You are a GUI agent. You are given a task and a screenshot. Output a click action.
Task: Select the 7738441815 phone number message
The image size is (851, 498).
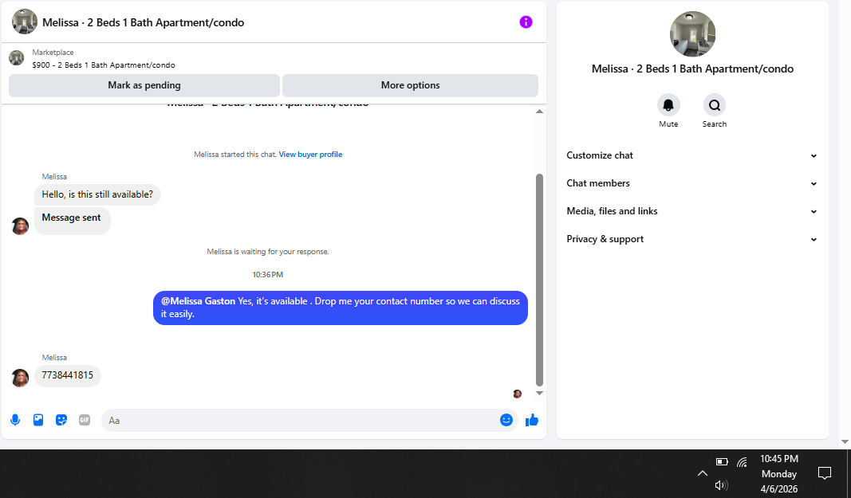tap(68, 375)
